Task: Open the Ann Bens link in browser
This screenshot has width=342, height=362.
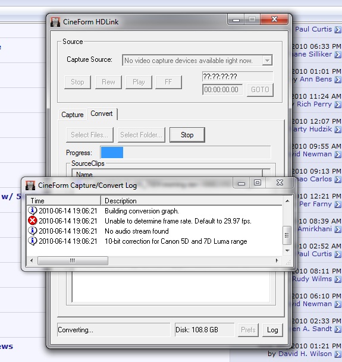Action: tap(316, 80)
